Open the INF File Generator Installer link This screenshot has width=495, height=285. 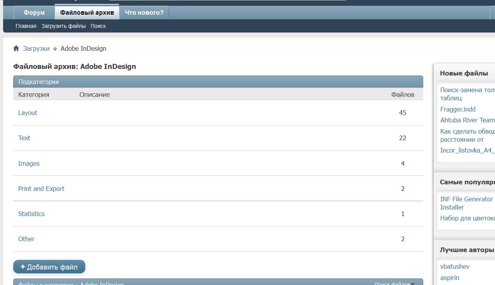click(x=467, y=203)
